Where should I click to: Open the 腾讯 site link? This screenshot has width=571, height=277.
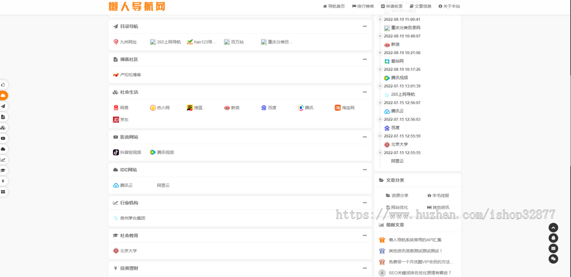(x=306, y=108)
